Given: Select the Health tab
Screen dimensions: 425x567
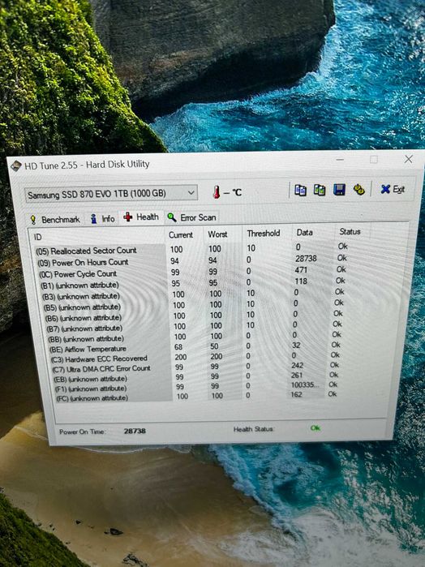Looking at the screenshot, I should (x=141, y=217).
